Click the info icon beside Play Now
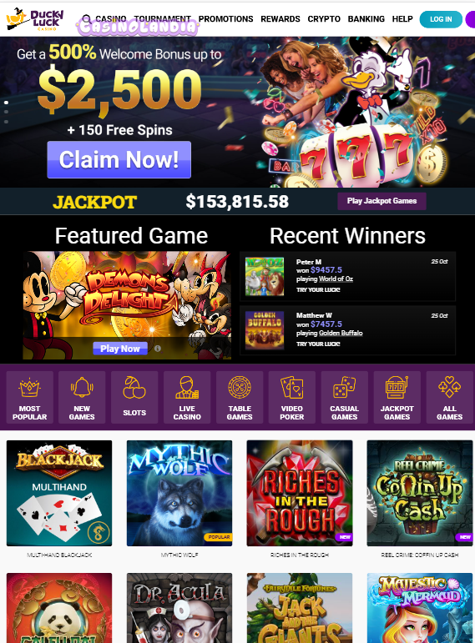Image resolution: width=475 pixels, height=643 pixels. [158, 349]
